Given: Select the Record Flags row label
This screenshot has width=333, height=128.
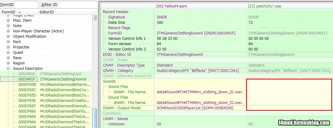Looking at the screenshot, I should coord(119,28).
